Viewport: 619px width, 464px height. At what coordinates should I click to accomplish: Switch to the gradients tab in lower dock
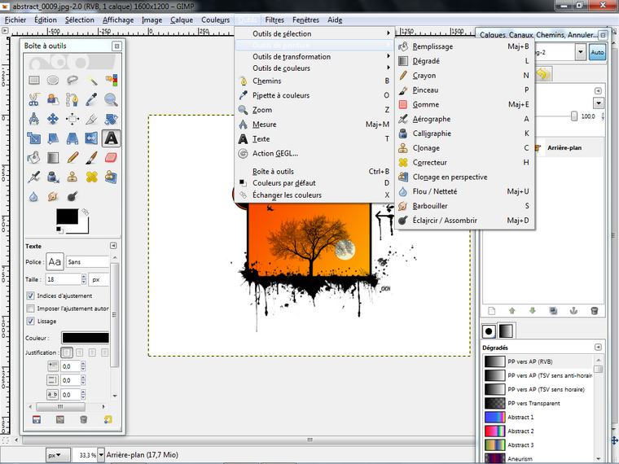[506, 331]
